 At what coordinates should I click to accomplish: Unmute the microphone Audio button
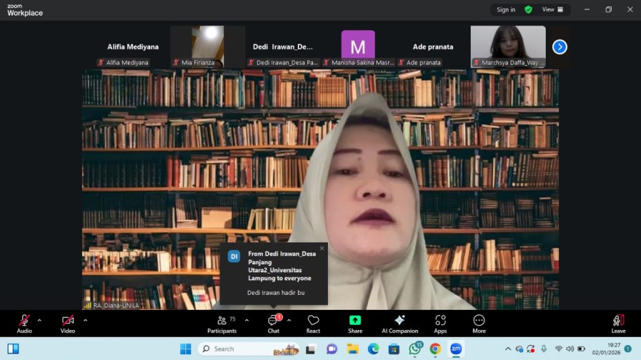(x=24, y=324)
